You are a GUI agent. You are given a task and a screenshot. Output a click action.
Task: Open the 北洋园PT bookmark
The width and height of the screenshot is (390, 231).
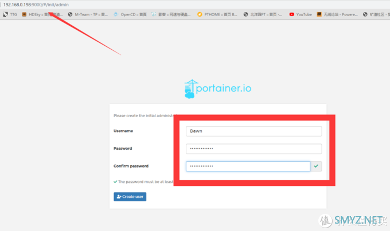click(263, 14)
